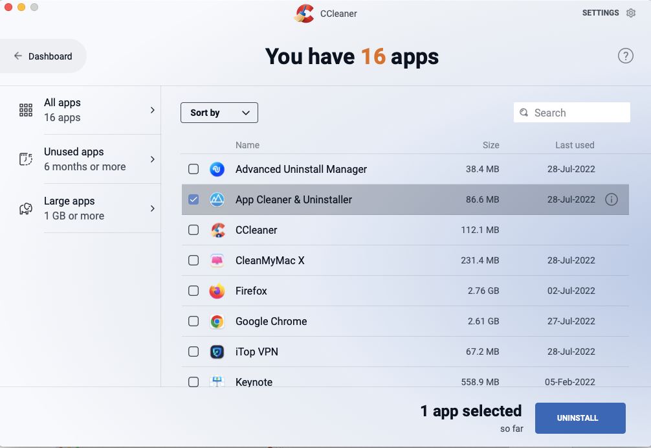Select the Large apps category label
The image size is (651, 448).
[69, 201]
